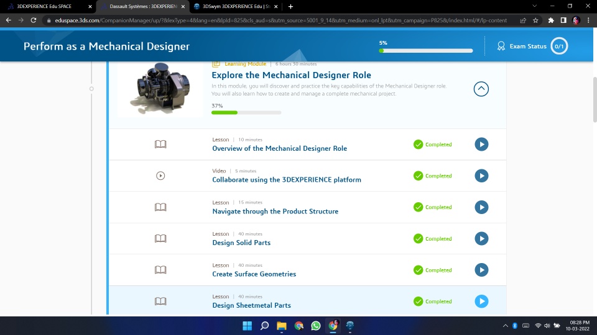Click the mechanical pump module thumbnail
The width and height of the screenshot is (597, 335).
point(160,89)
